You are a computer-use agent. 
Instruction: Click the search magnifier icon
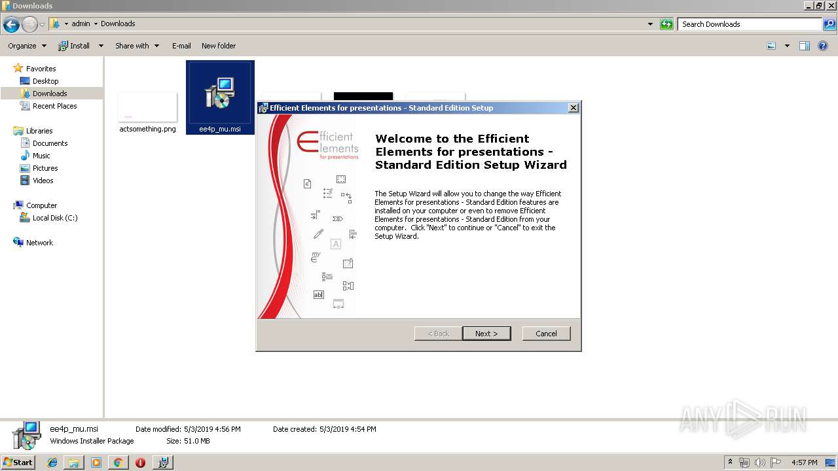pyautogui.click(x=829, y=24)
